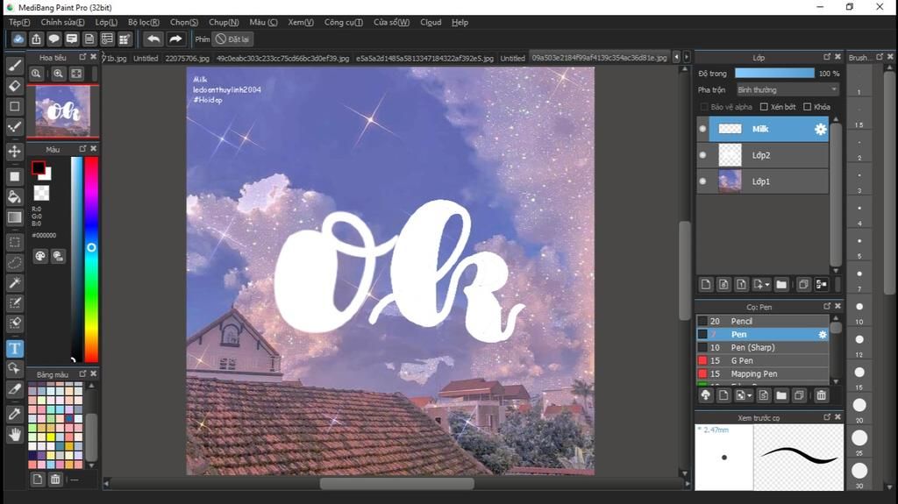This screenshot has height=504, width=898.
Task: Show next document tabs with right arrow
Action: (687, 57)
